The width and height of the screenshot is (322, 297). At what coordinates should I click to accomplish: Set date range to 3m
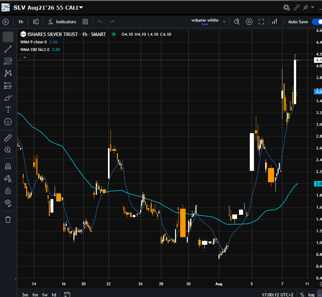pyautogui.click(x=25, y=295)
